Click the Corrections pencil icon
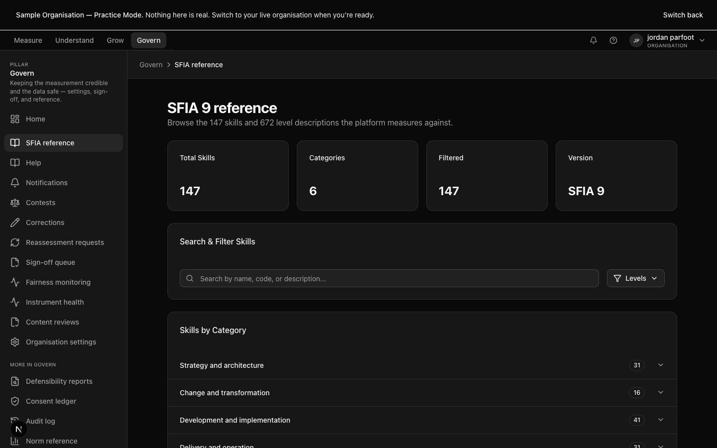 click(15, 223)
